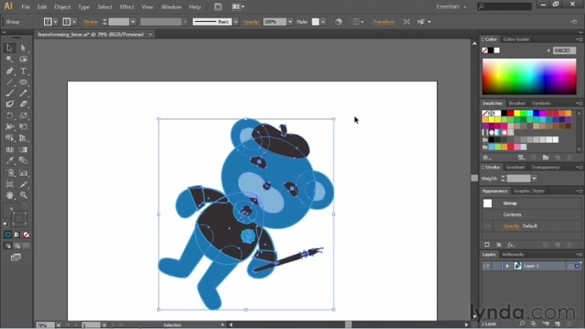Open the Object menu
The width and height of the screenshot is (585, 329).
(x=62, y=7)
